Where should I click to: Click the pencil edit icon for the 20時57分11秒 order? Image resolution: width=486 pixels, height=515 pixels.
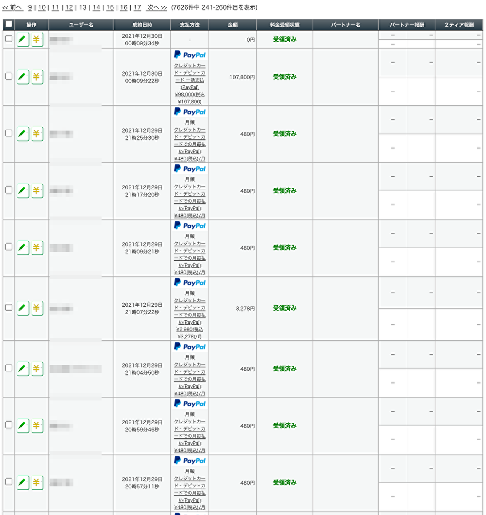[23, 482]
